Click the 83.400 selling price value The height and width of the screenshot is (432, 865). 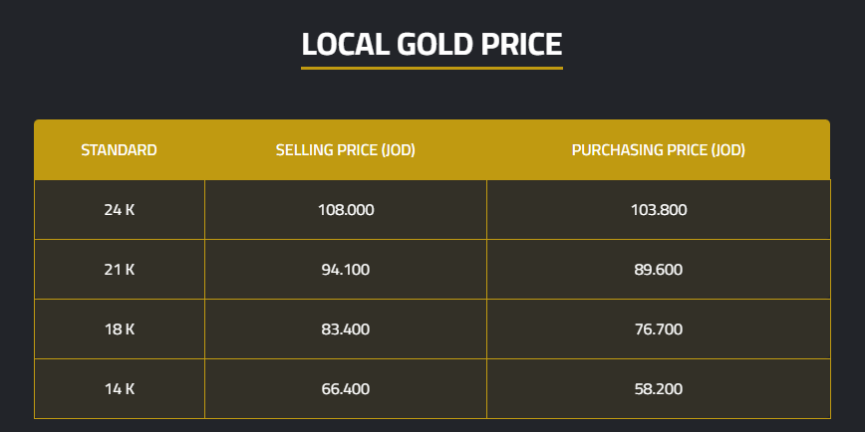pyautogui.click(x=345, y=329)
